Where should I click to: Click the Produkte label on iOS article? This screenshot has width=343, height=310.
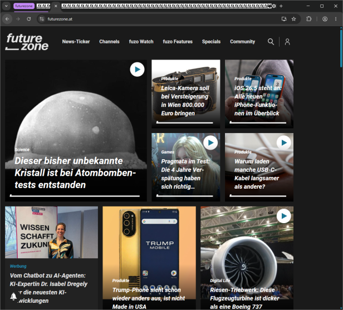click(x=243, y=78)
